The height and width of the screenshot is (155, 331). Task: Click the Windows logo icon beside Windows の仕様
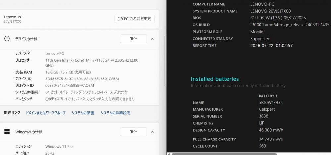[x=7, y=132]
